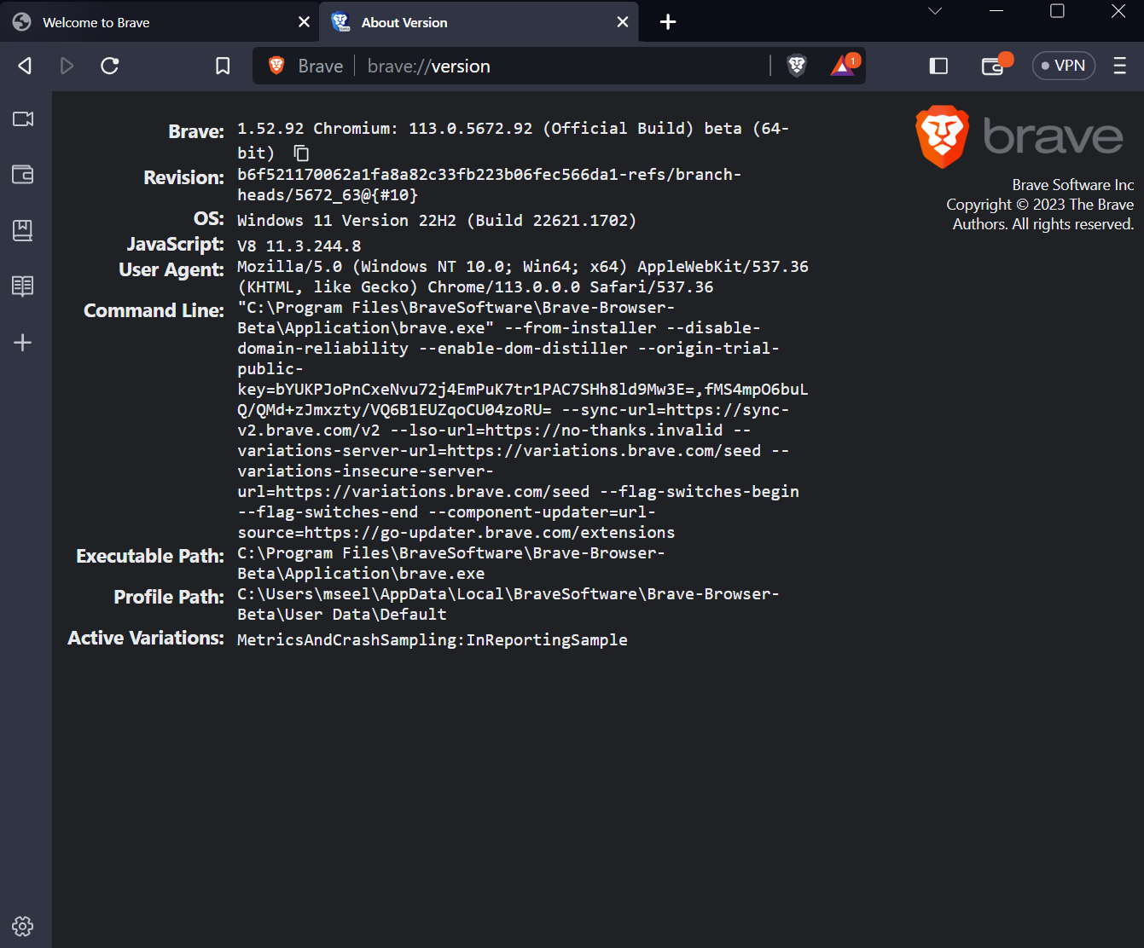The image size is (1144, 948).
Task: Toggle the sidebar panel icon in the toolbar
Action: (938, 66)
